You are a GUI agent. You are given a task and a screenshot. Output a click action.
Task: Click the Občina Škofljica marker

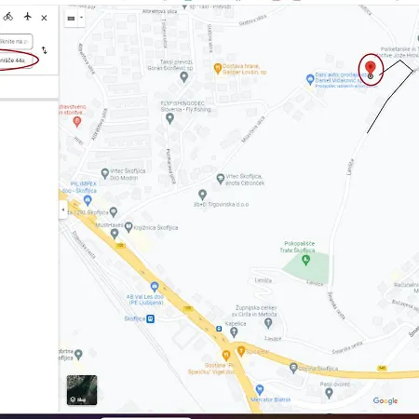click(x=293, y=368)
